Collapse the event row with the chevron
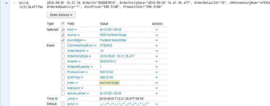Image resolution: width=270 pixels, height=106 pixels. coord(6,3)
